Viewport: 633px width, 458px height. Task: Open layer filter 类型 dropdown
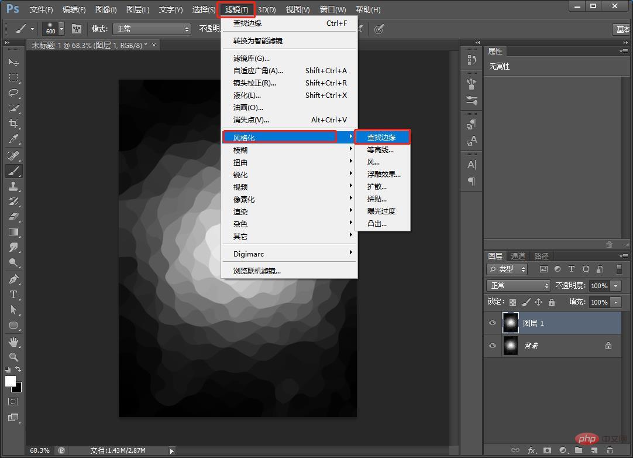507,269
